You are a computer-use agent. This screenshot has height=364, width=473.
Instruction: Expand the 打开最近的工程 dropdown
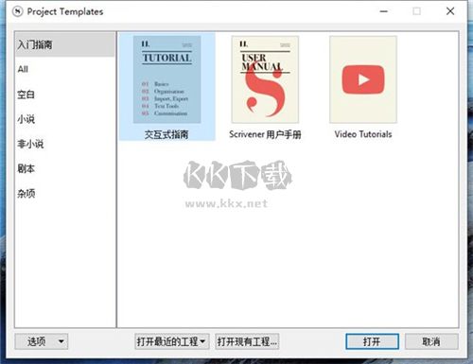coord(172,341)
